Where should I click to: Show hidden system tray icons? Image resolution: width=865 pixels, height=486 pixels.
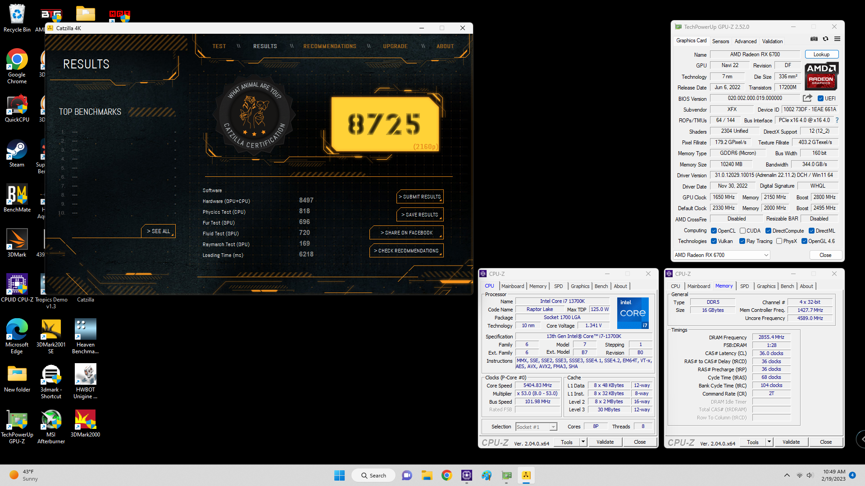pos(787,475)
